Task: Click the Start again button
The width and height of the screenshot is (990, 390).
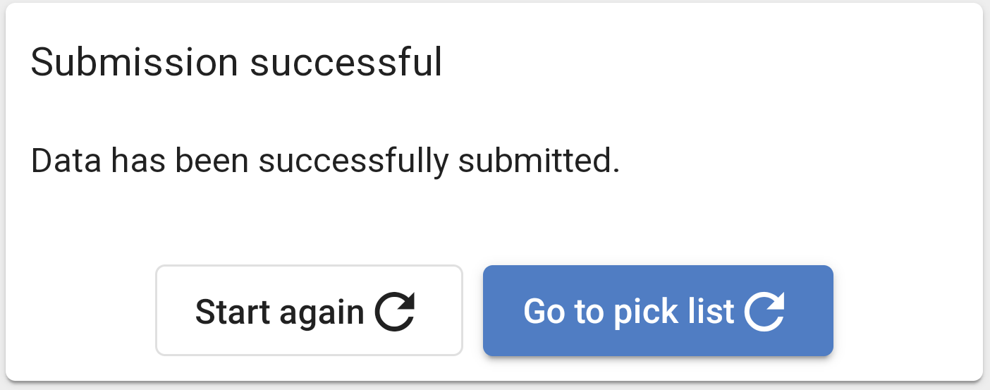Action: (309, 310)
